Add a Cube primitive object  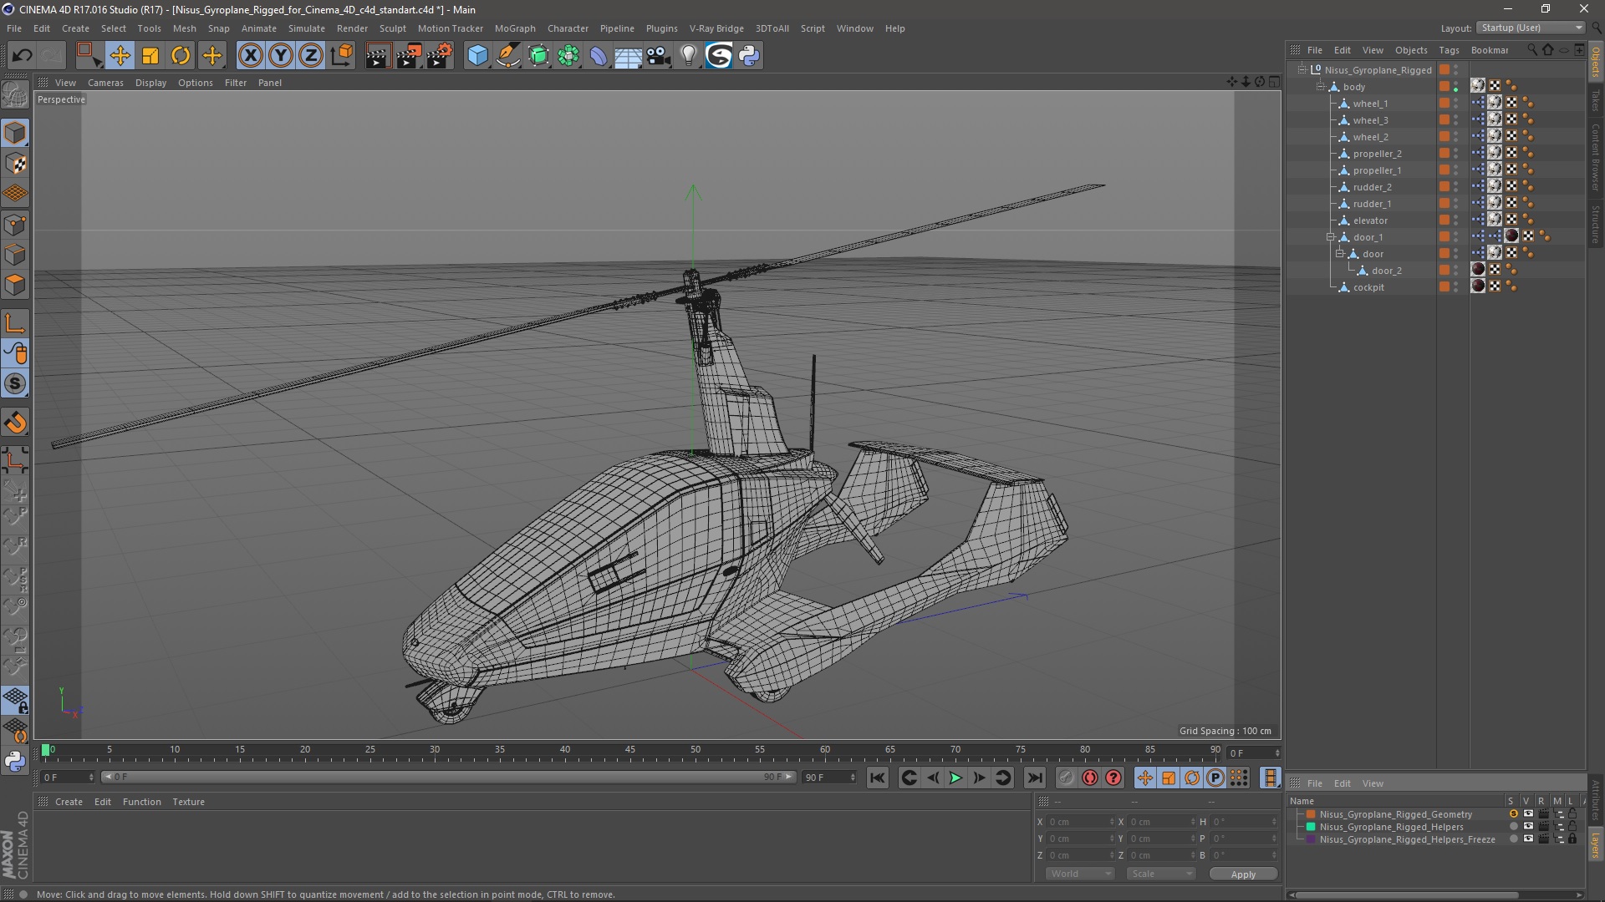[x=477, y=56]
